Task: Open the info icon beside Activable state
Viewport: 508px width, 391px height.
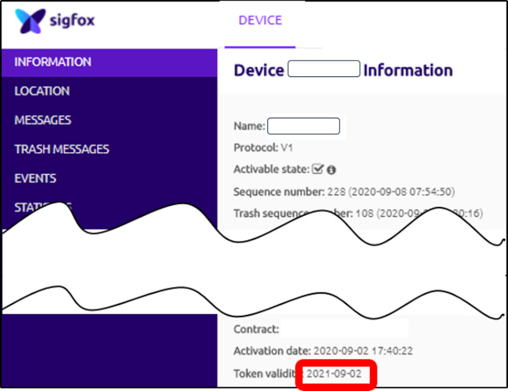Action: (x=331, y=170)
